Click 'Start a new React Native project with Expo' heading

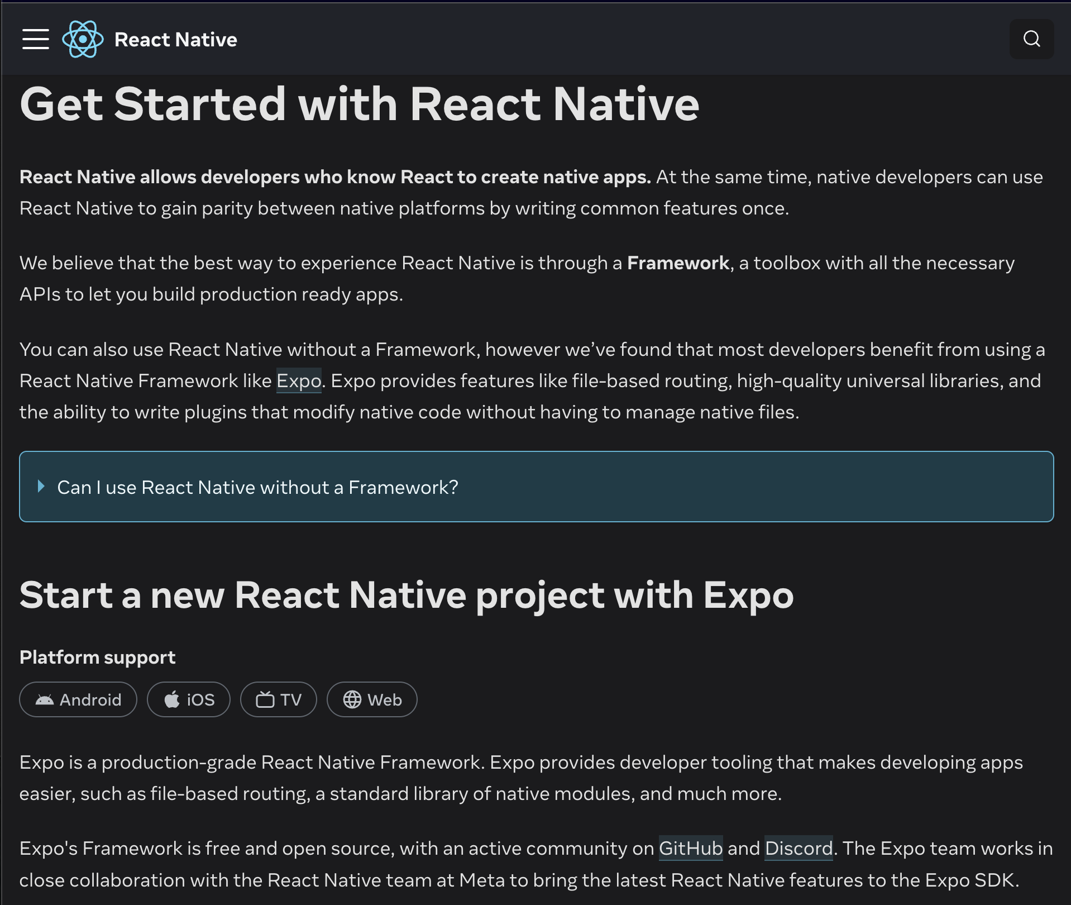tap(407, 595)
